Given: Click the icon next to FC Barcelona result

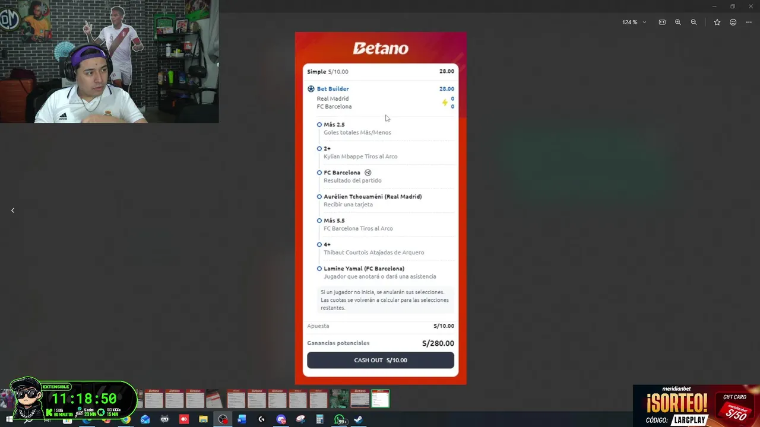Looking at the screenshot, I should coord(368,173).
